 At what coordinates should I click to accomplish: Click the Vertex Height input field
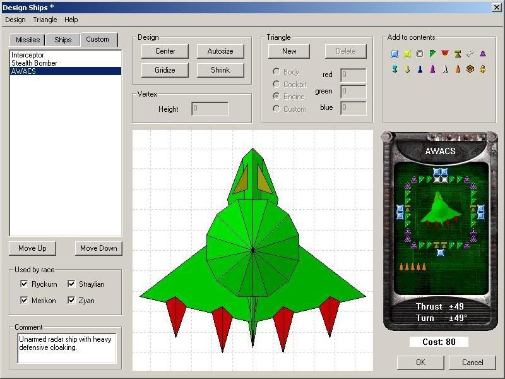210,109
